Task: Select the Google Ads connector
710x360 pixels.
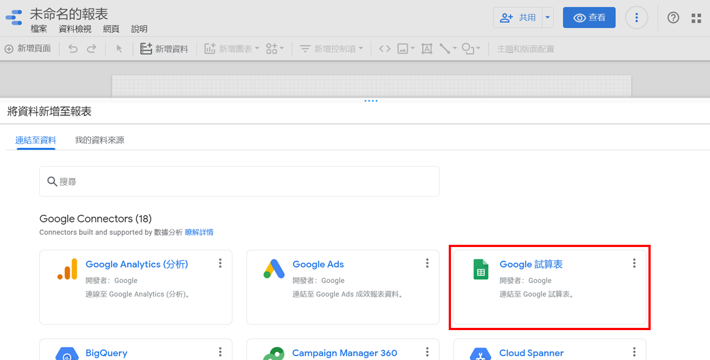Action: click(343, 287)
